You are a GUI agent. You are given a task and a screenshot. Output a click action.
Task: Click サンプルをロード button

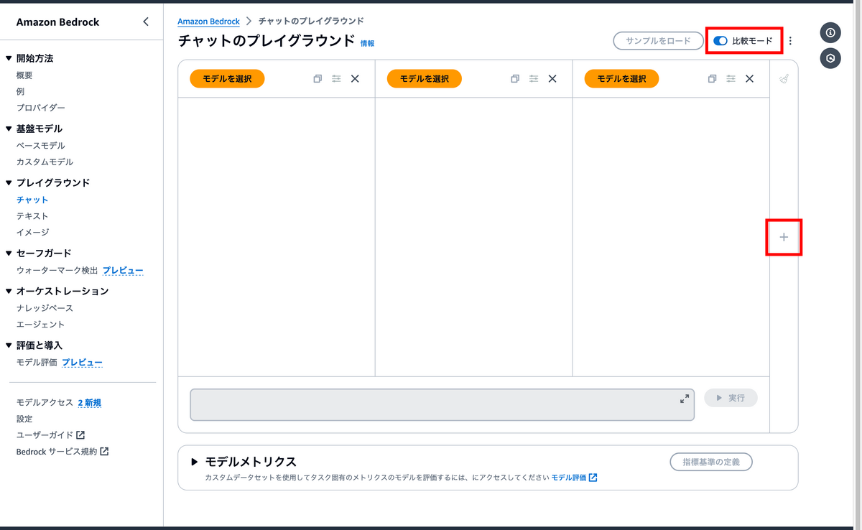point(658,41)
